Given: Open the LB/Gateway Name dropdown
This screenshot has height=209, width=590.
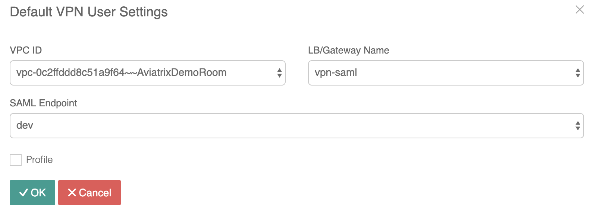Looking at the screenshot, I should 446,73.
